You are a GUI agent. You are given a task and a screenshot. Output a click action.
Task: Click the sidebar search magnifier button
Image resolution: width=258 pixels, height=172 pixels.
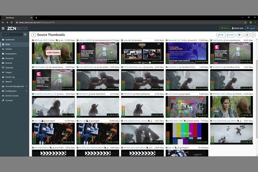point(25,34)
